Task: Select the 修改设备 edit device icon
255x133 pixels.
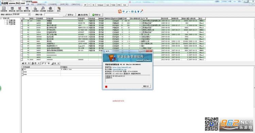Action: (x=19, y=9)
